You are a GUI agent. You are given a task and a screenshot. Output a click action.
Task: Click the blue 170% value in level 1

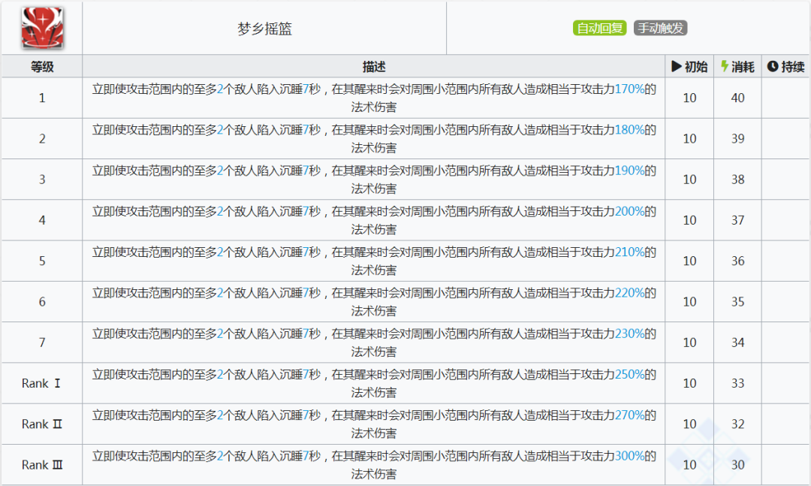coord(629,89)
